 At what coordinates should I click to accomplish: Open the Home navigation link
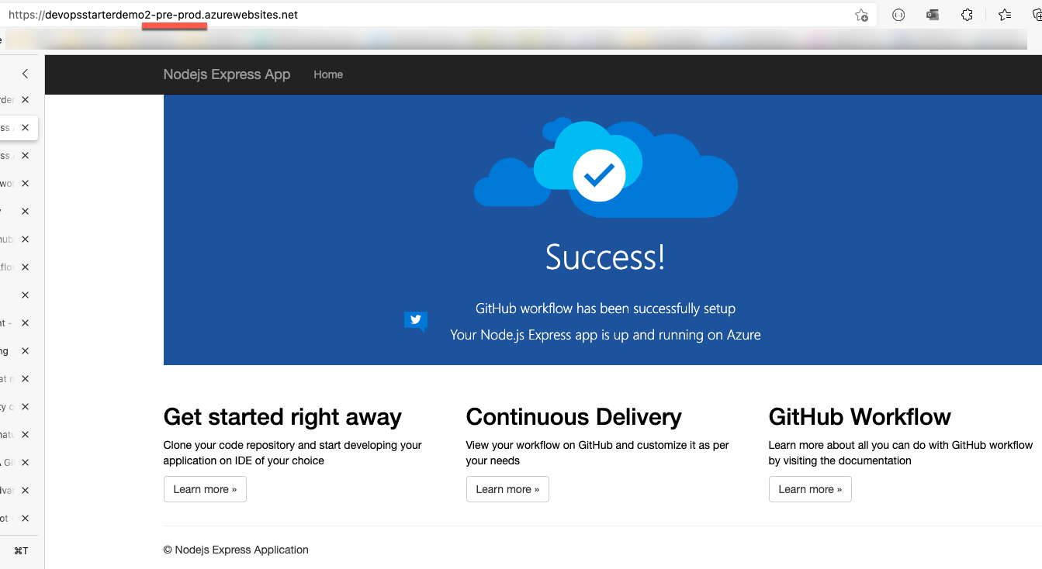[328, 74]
